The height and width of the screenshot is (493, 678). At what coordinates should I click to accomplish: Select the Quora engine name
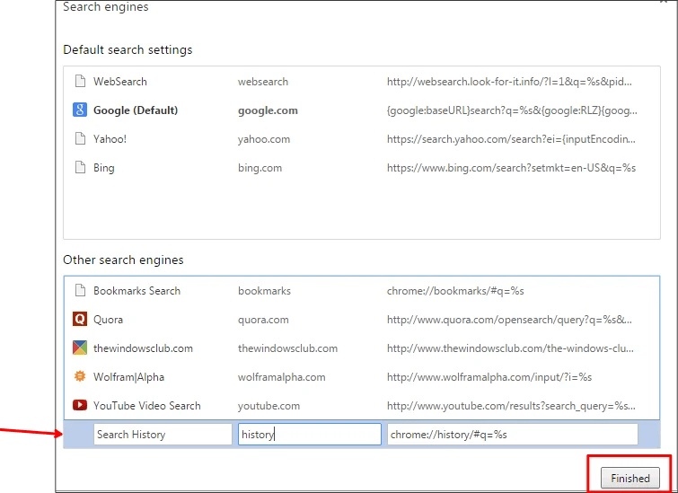108,320
